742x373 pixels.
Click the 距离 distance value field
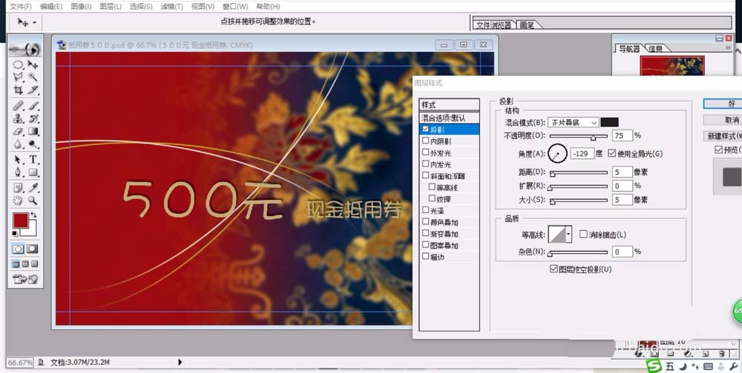point(622,172)
